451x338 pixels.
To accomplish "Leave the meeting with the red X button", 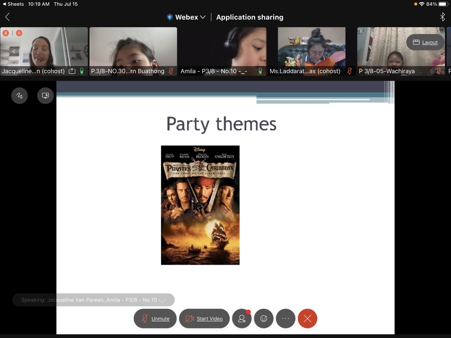I will click(x=308, y=318).
